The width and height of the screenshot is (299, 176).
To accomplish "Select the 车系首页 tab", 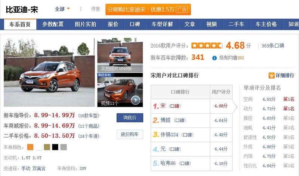I will click(20, 24).
